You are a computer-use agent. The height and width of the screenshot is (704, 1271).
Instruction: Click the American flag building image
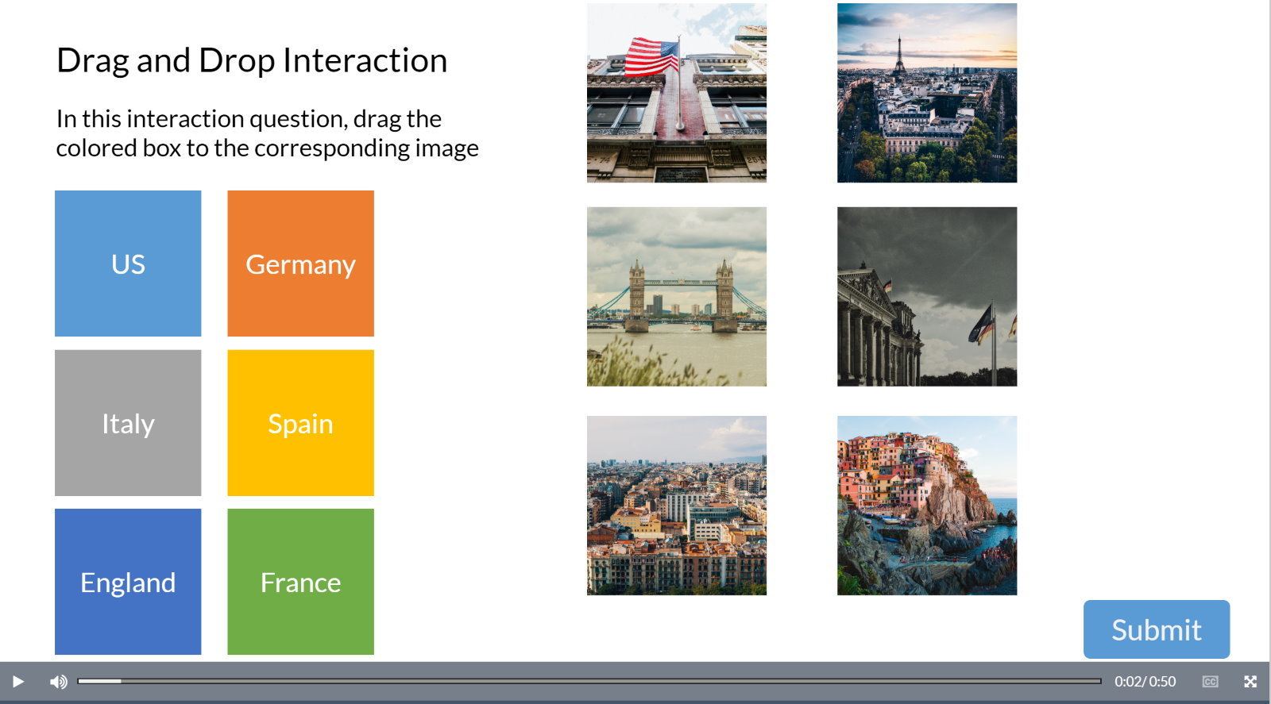(677, 93)
